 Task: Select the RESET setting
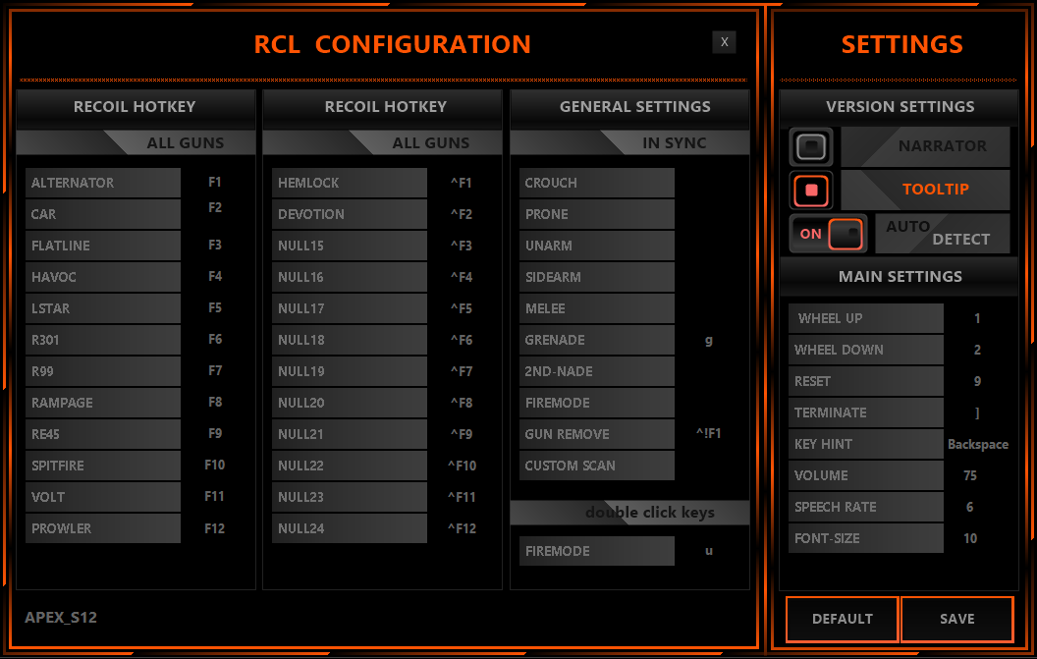866,381
